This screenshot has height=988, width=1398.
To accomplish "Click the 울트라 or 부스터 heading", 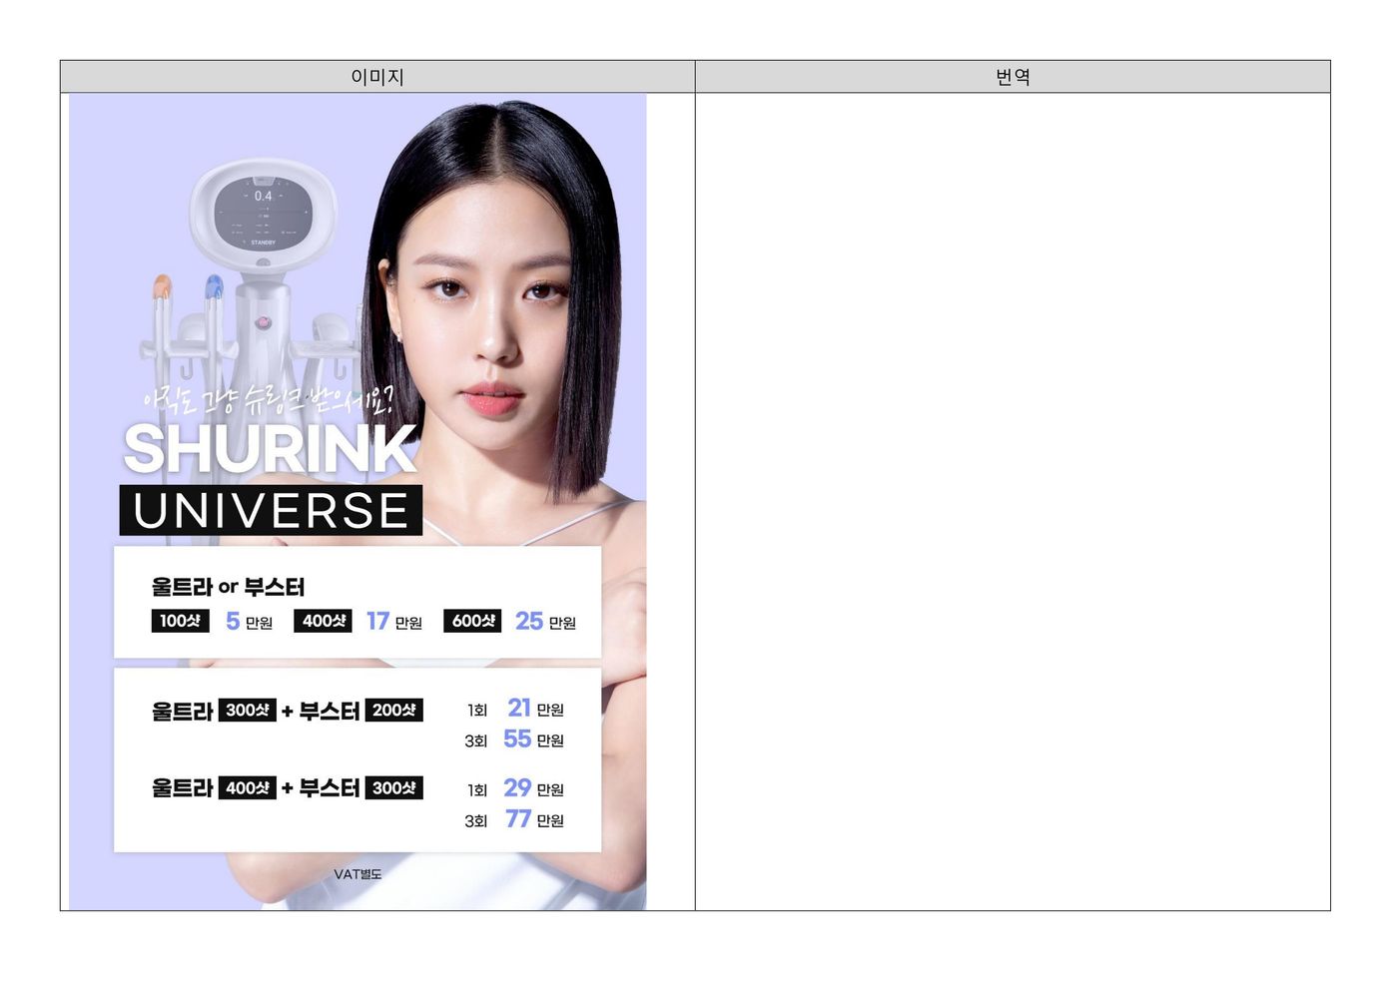I will 228,587.
